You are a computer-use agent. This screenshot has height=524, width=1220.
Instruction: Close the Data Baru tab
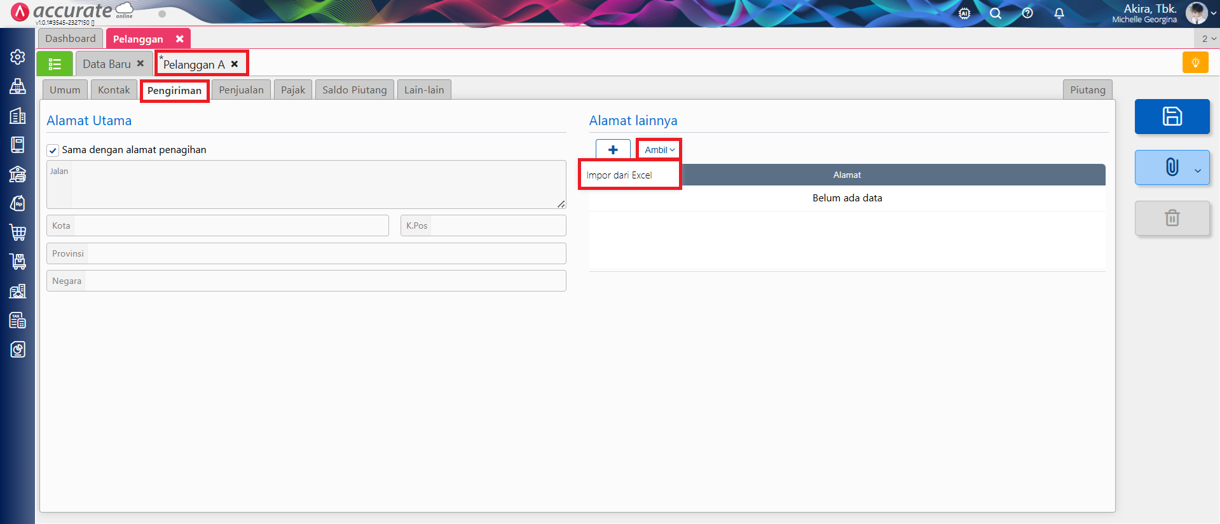click(141, 64)
